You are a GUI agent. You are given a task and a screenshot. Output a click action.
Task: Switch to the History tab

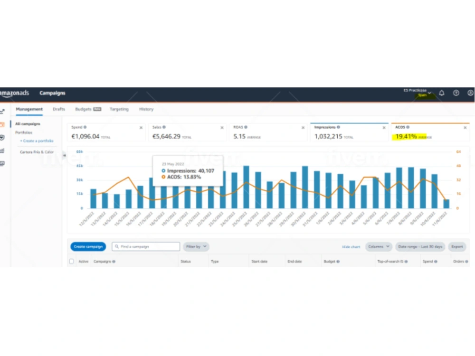coord(146,109)
